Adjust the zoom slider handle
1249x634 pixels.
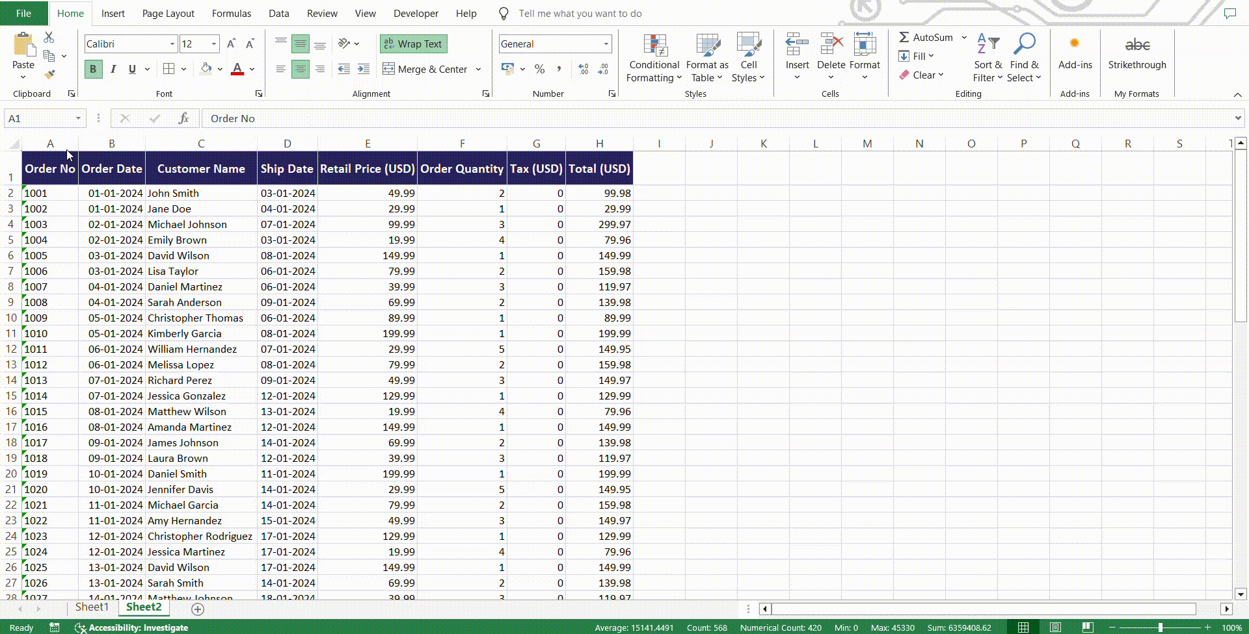[1160, 628]
